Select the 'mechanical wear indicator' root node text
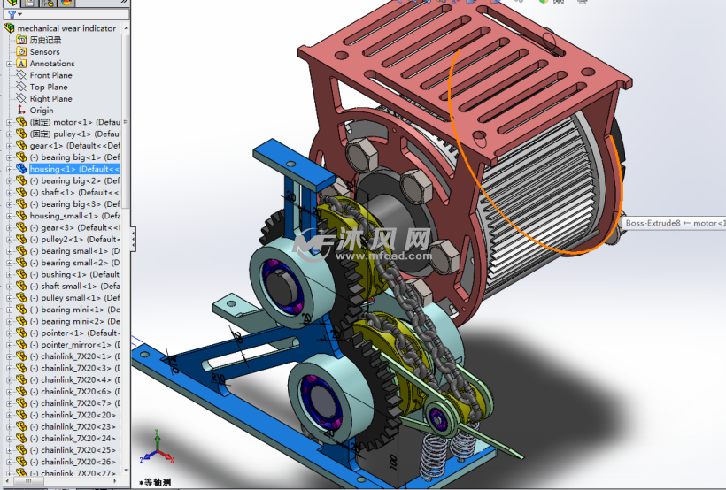Image resolution: width=726 pixels, height=490 pixels. pyautogui.click(x=66, y=28)
